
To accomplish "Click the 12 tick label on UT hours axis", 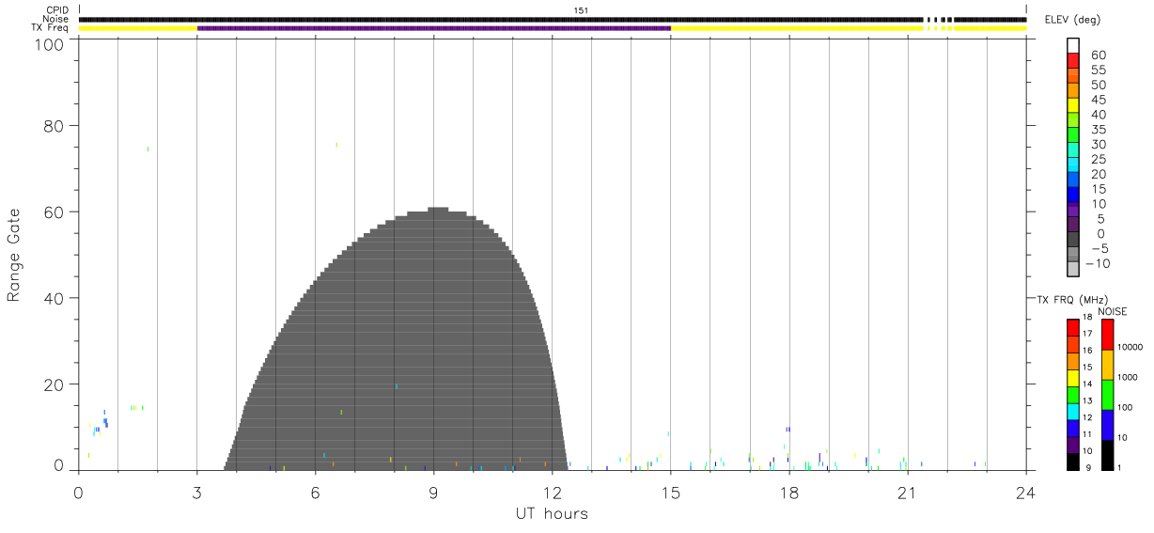I will [x=553, y=492].
